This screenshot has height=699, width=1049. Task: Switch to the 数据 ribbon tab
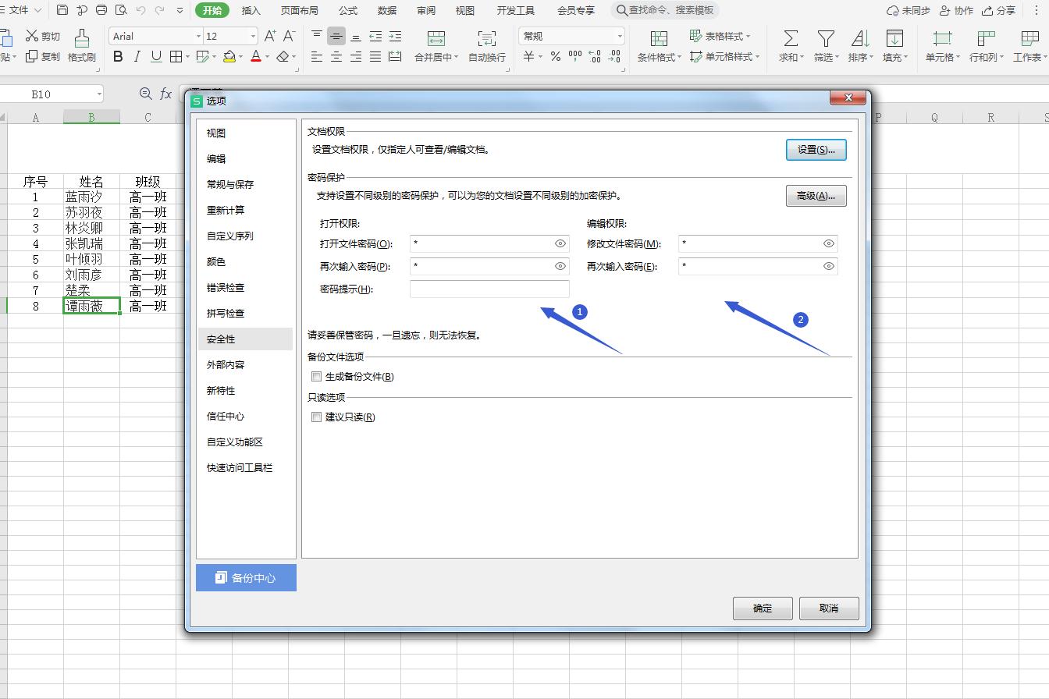(x=386, y=10)
